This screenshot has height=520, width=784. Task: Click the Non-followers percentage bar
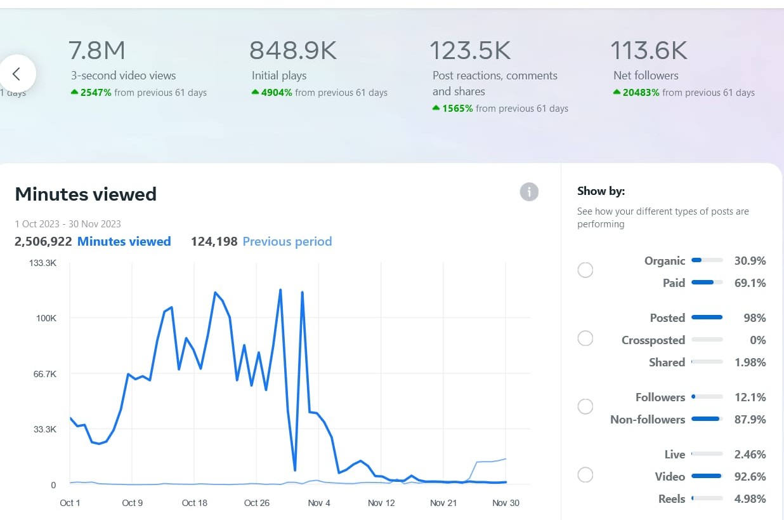coord(707,420)
